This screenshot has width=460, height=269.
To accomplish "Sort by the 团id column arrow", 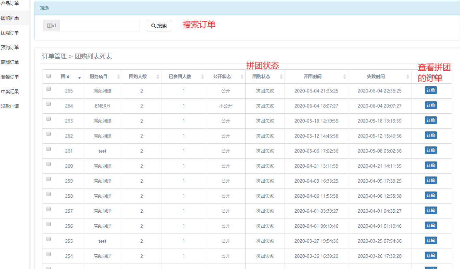I will [79, 77].
